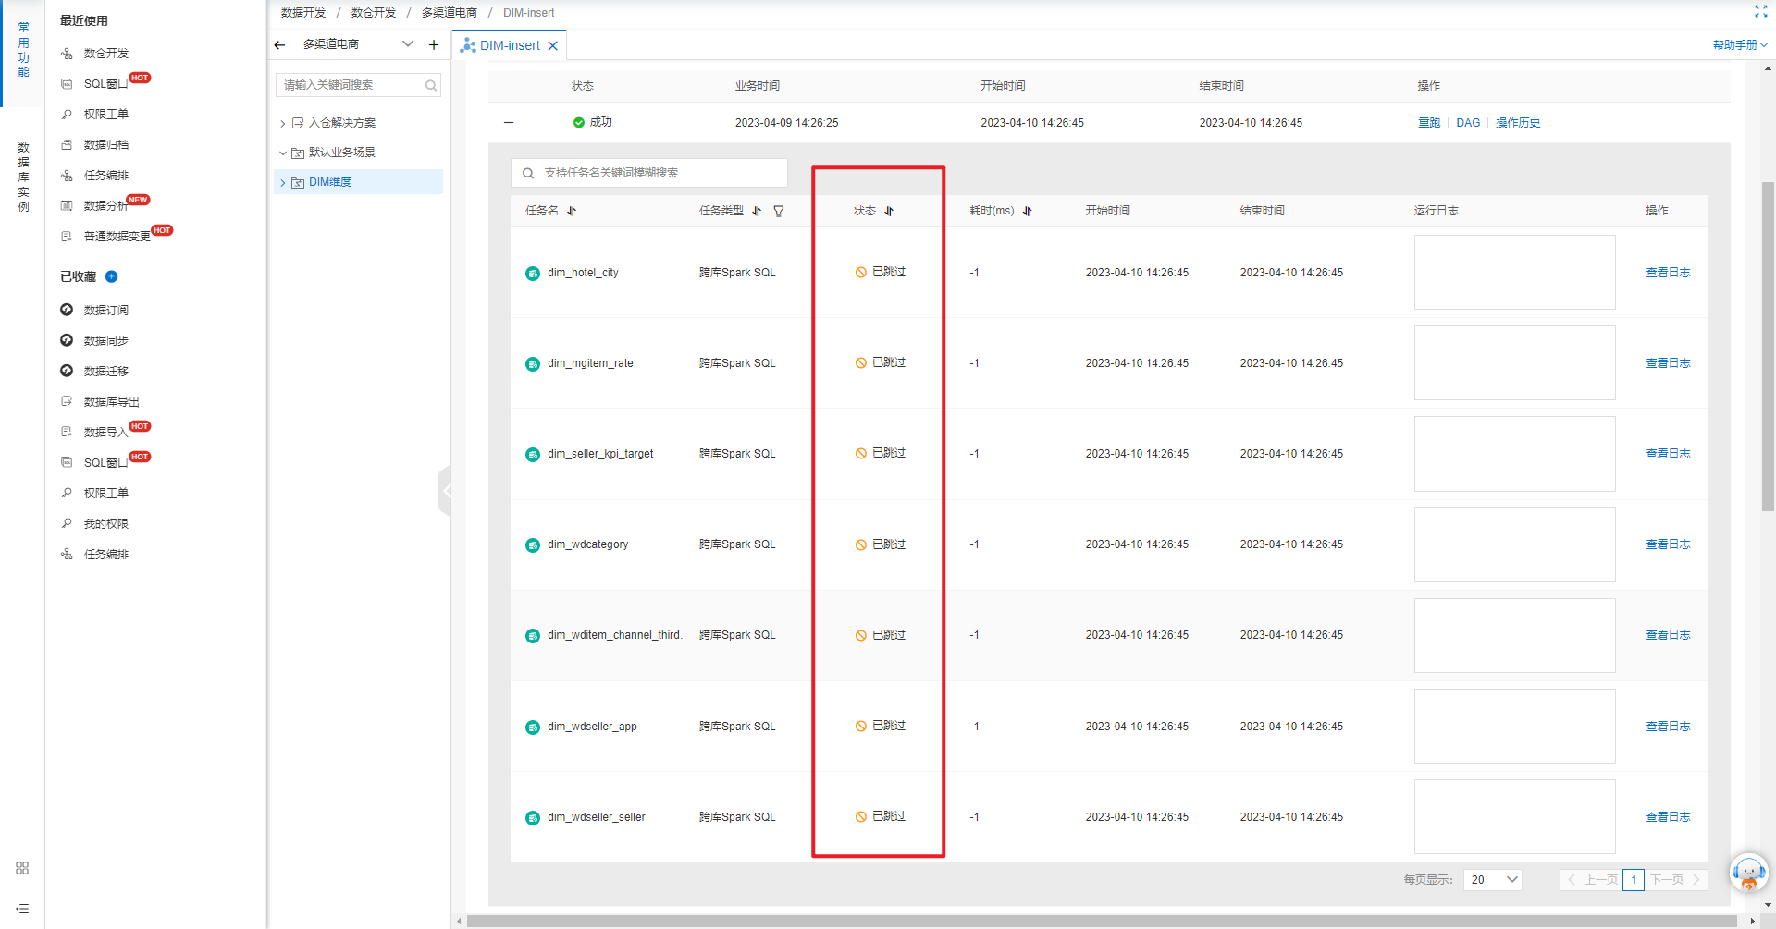Click the vertical scrollbar thumb
The image size is (1776, 929).
click(x=1768, y=347)
